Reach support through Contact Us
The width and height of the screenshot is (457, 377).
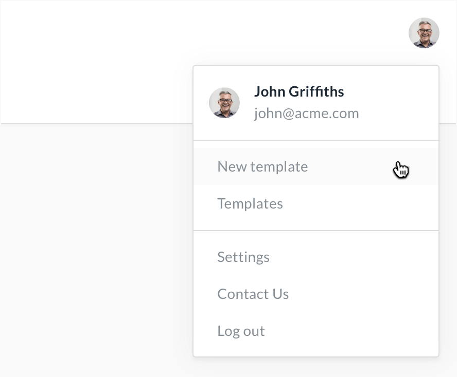click(x=316, y=294)
